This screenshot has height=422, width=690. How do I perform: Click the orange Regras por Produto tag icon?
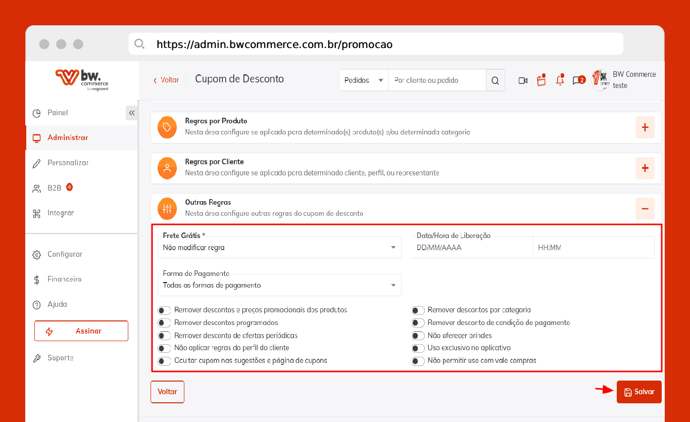pyautogui.click(x=167, y=127)
